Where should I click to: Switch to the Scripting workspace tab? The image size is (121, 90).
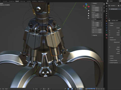pos(29,1)
